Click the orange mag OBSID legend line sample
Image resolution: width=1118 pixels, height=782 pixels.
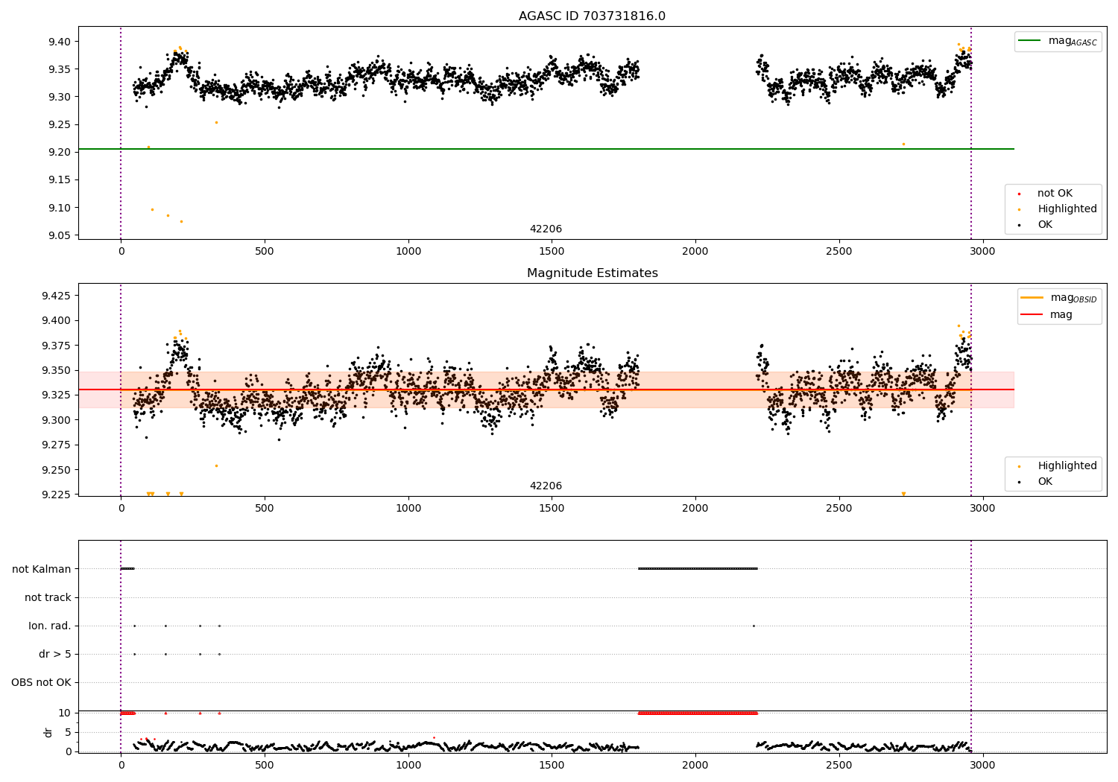point(1032,297)
